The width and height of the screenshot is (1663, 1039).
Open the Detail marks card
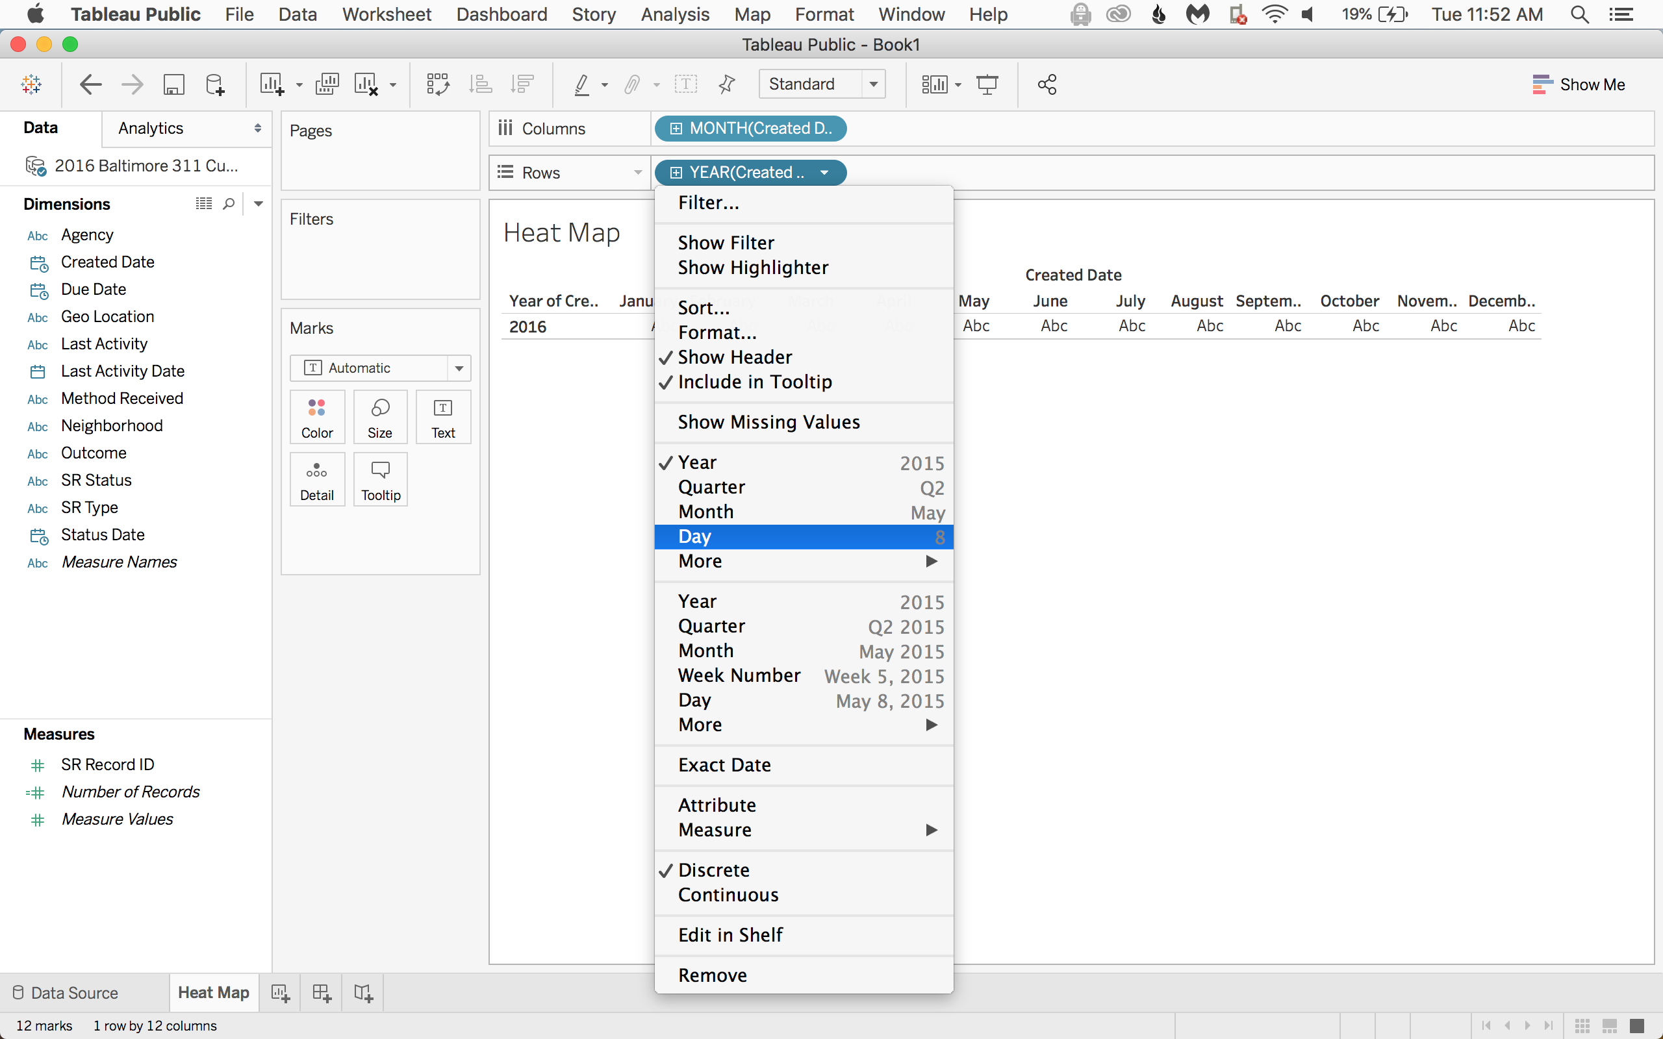(x=317, y=480)
